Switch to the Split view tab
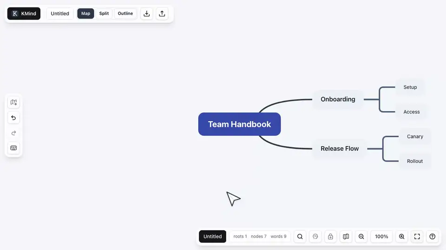Viewport: 446px width, 250px height. [104, 13]
